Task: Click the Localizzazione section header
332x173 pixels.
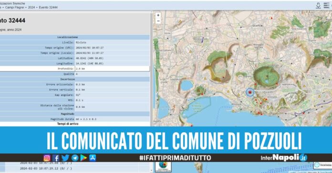Action: coord(68,38)
